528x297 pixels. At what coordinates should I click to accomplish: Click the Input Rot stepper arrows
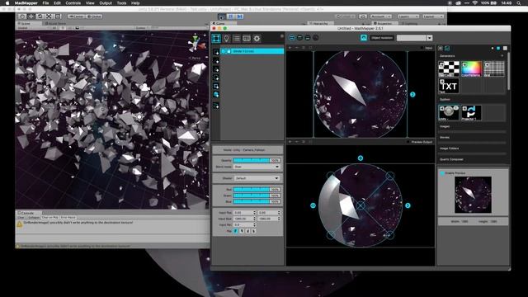pos(254,224)
